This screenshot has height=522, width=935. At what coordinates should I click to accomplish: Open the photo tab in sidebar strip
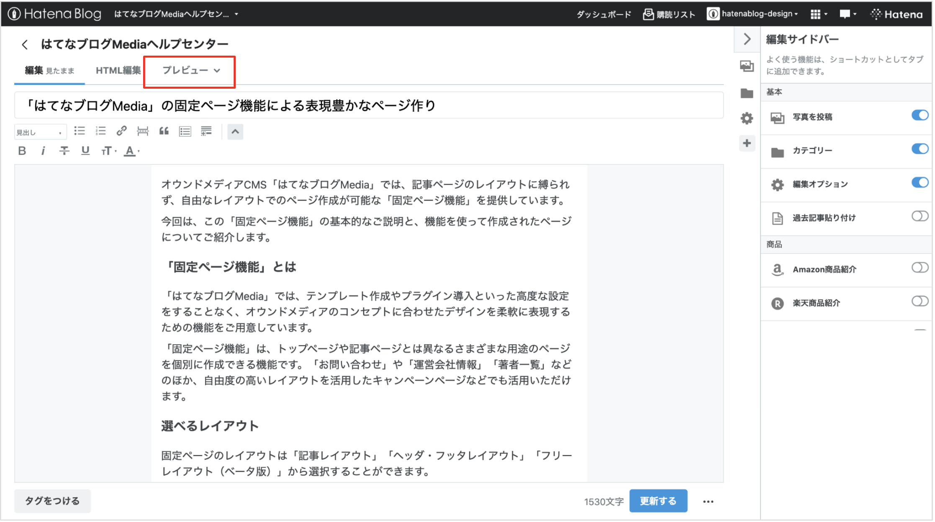click(x=747, y=66)
